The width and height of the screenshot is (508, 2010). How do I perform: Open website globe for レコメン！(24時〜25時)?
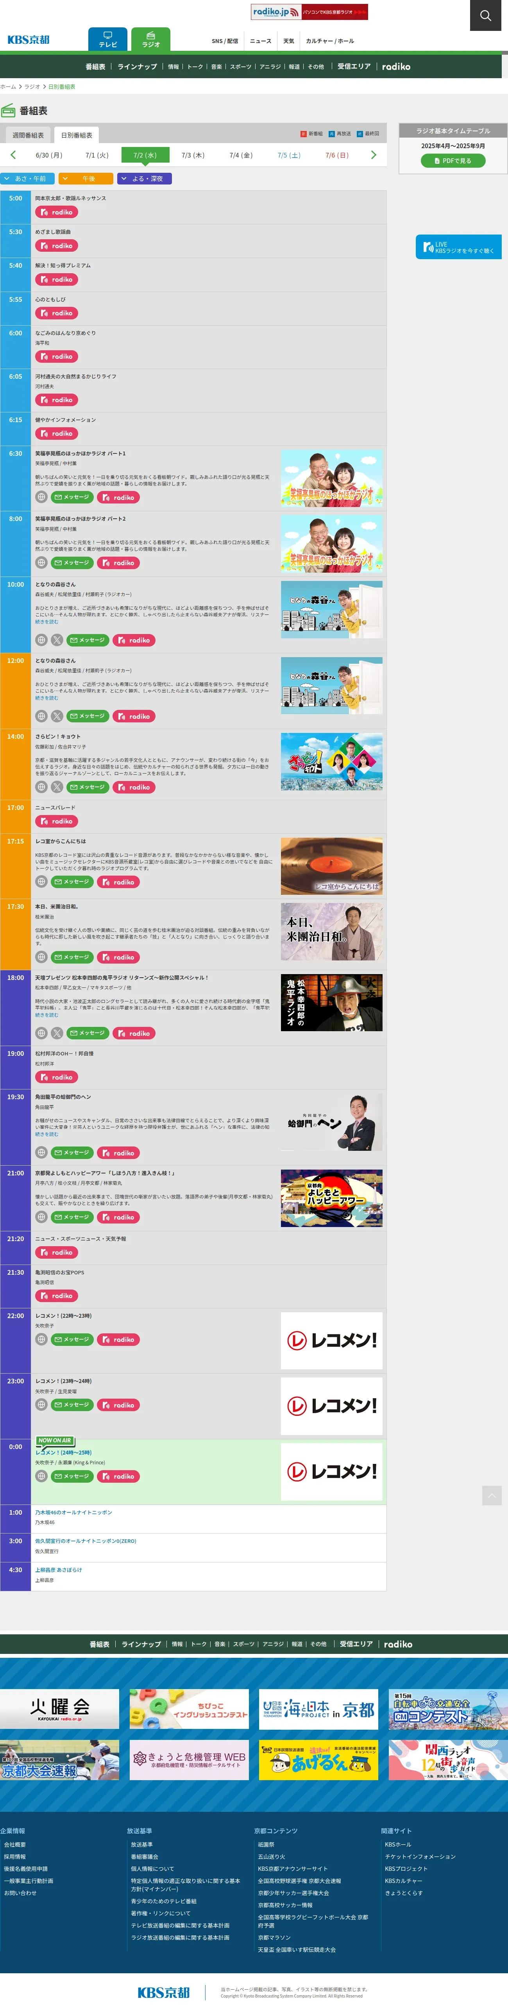41,1476
